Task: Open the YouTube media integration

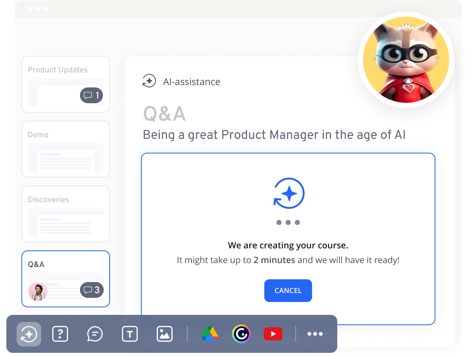Action: 273,334
